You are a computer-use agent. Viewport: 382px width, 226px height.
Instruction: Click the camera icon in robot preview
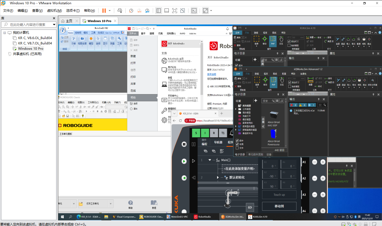pos(250,207)
